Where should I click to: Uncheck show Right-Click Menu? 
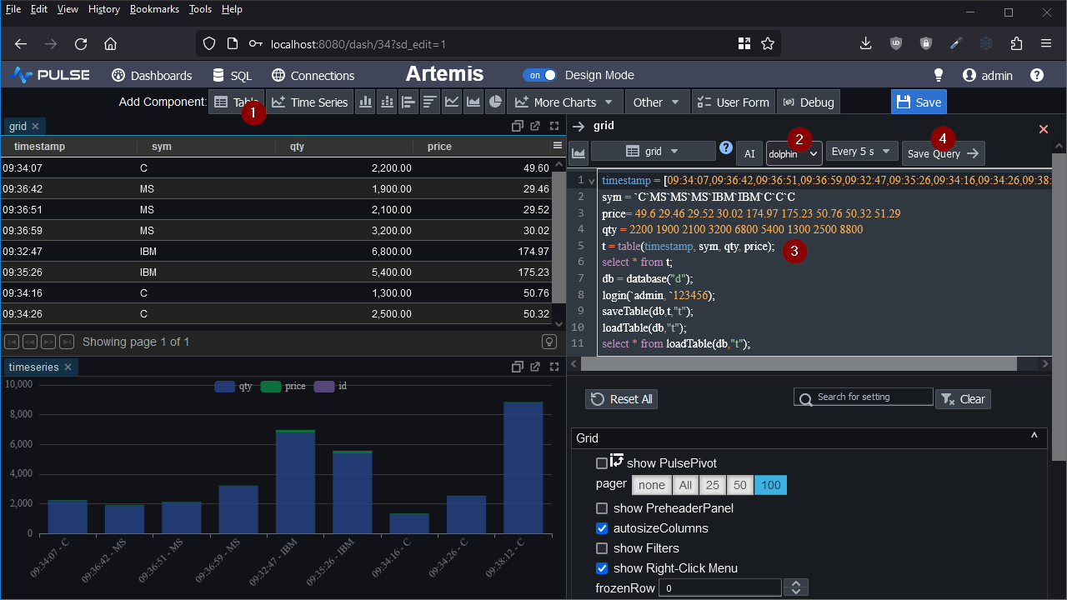tap(602, 568)
